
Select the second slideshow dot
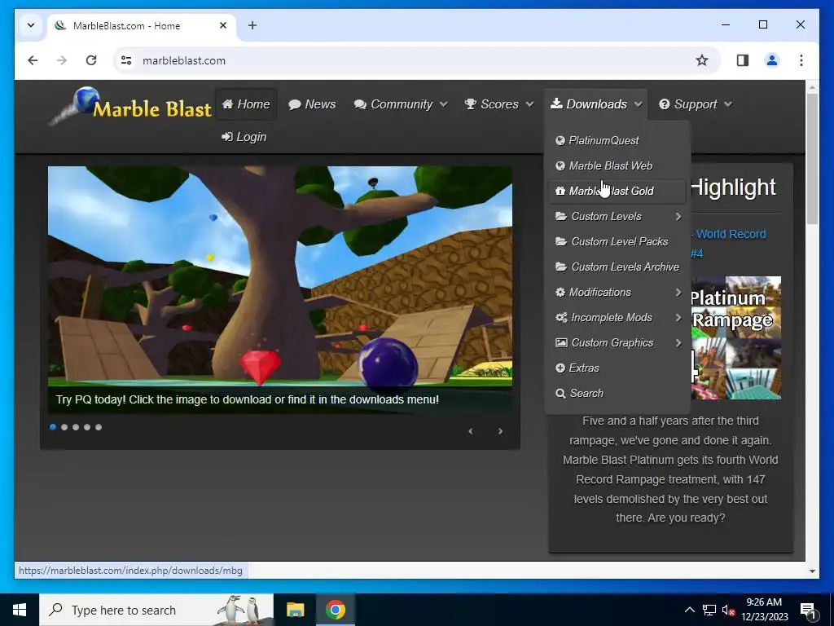[64, 427]
